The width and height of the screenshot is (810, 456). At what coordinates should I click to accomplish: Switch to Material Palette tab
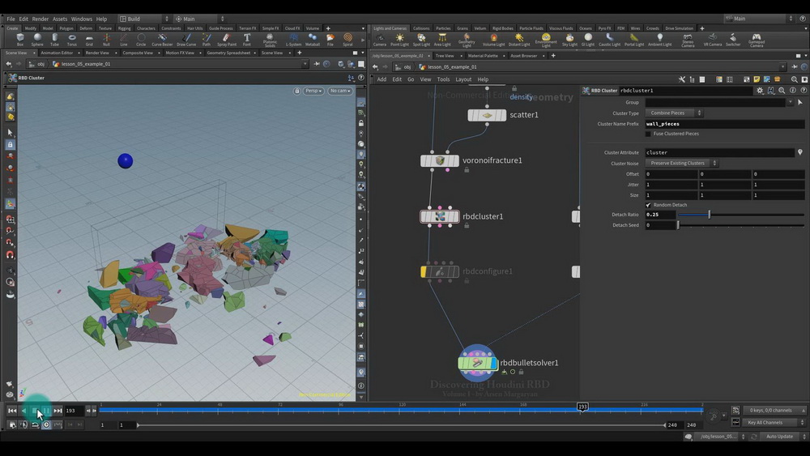483,56
